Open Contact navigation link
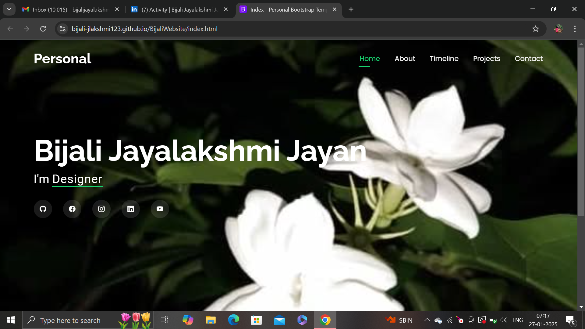 pos(528,58)
